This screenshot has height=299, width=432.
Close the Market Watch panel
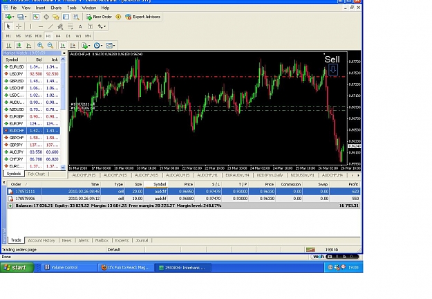(64, 53)
